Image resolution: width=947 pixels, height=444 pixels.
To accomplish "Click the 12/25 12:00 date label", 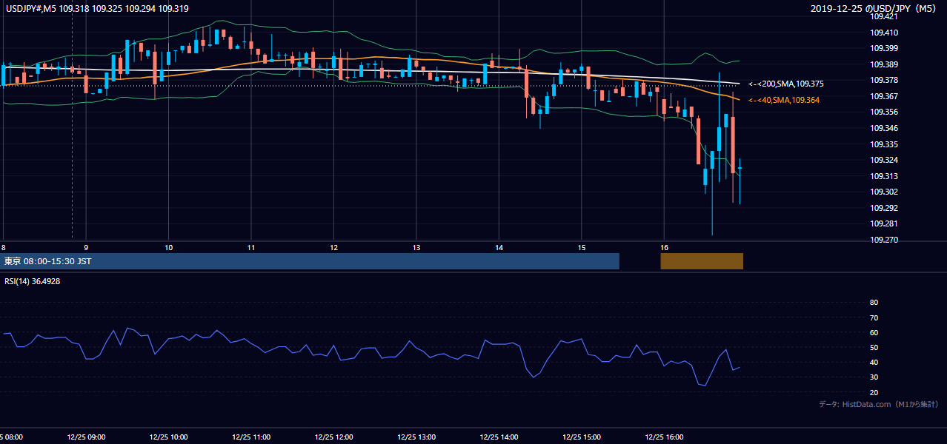I will coord(334,437).
